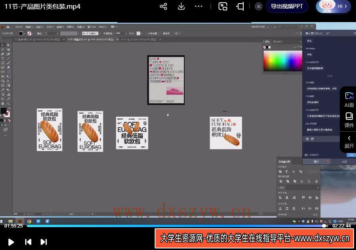Select the Gradient tool
Image resolution: width=356 pixels, height=250 pixels.
pyautogui.click(x=8, y=86)
